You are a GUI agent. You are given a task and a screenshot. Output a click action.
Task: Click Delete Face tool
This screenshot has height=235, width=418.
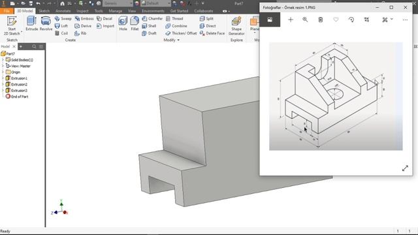(212, 33)
